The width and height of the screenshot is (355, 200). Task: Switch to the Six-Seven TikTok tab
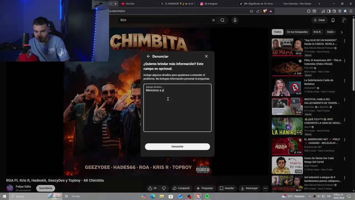256,4
